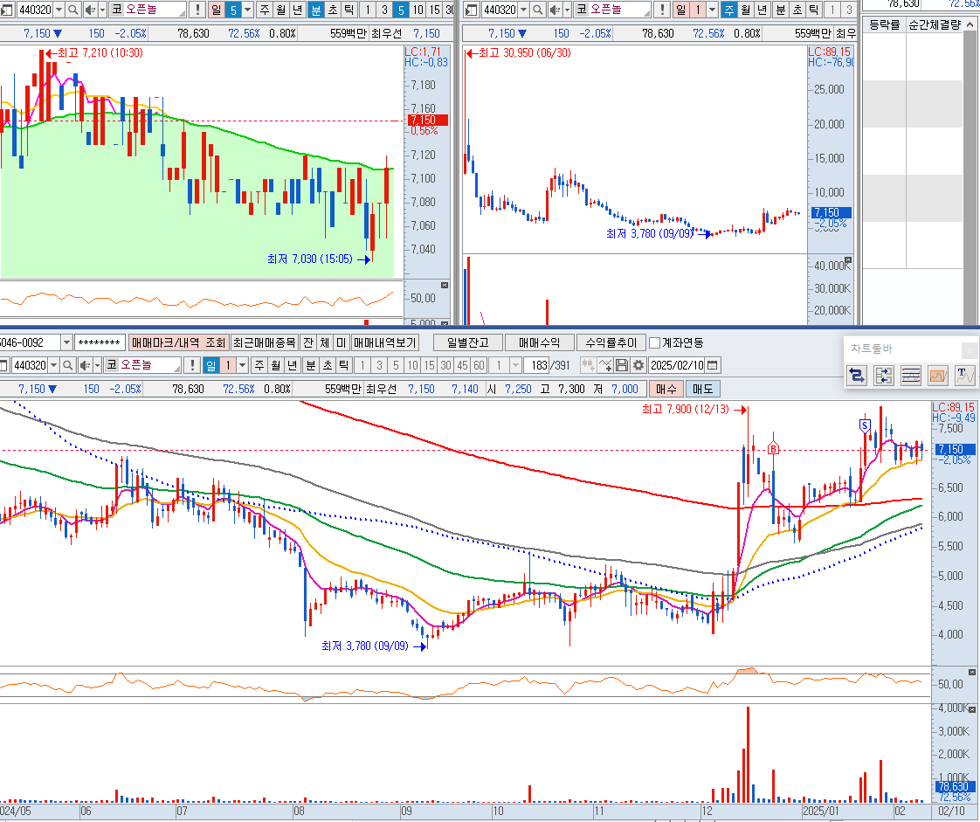Viewport: 980px width, 822px height.
Task: Click horizontal lines icon in 차트툴바
Action: click(911, 376)
